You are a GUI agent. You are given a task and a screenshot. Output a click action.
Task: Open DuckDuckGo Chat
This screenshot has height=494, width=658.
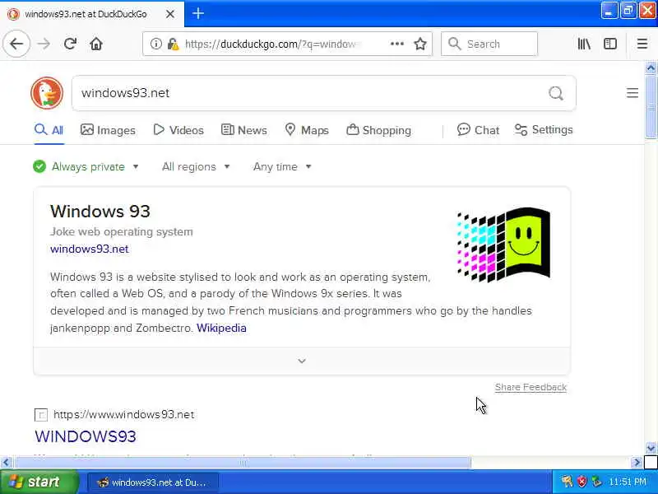(x=478, y=130)
